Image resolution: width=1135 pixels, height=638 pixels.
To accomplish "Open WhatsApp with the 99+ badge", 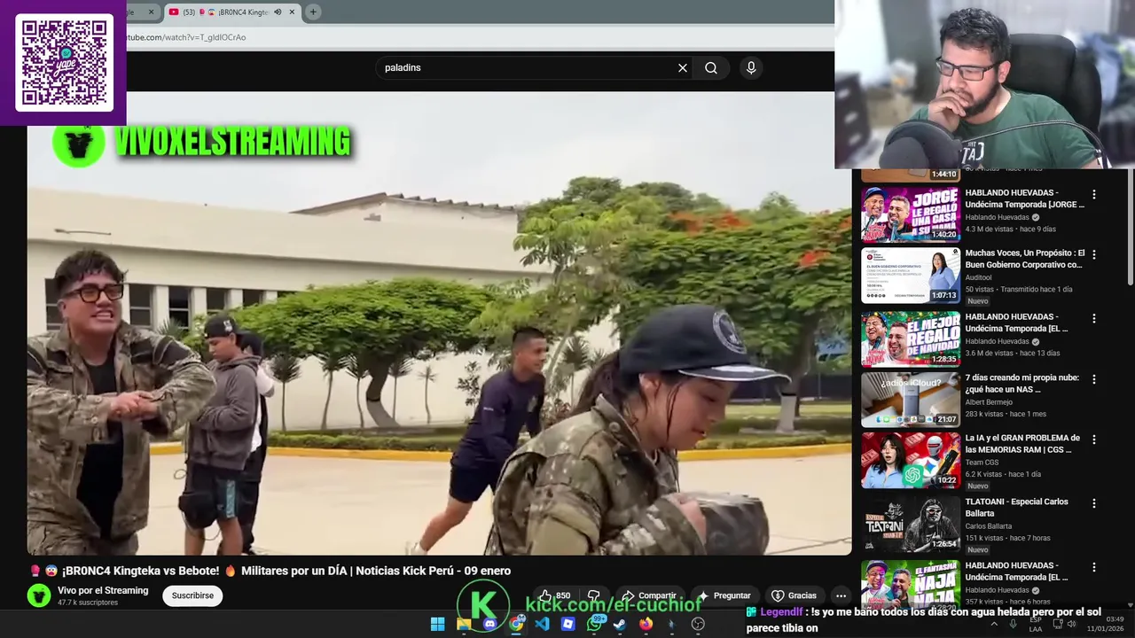I will (x=594, y=624).
